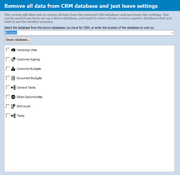Tick the SMS Audit checkbox
This screenshot has height=175, width=180.
pos(8,106)
